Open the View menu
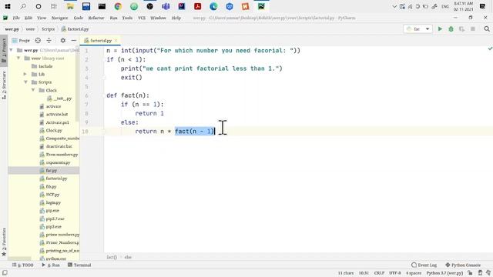 (x=42, y=18)
